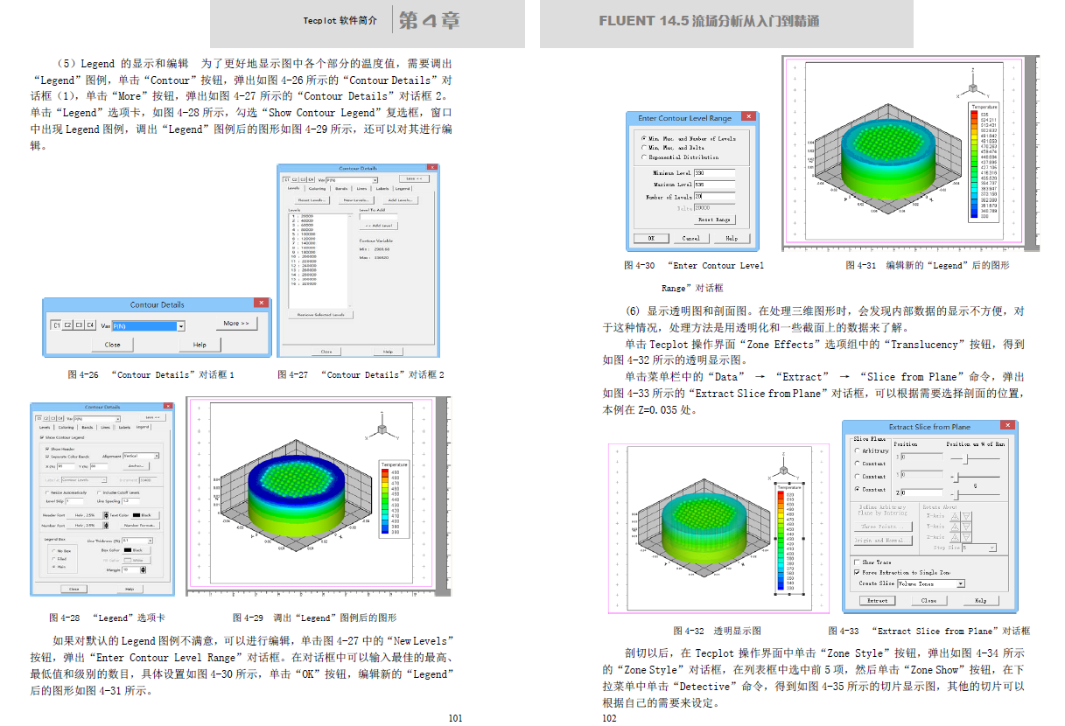The image size is (1065, 726).
Task: Click the More >> button in Contour Details
Action: click(x=235, y=324)
